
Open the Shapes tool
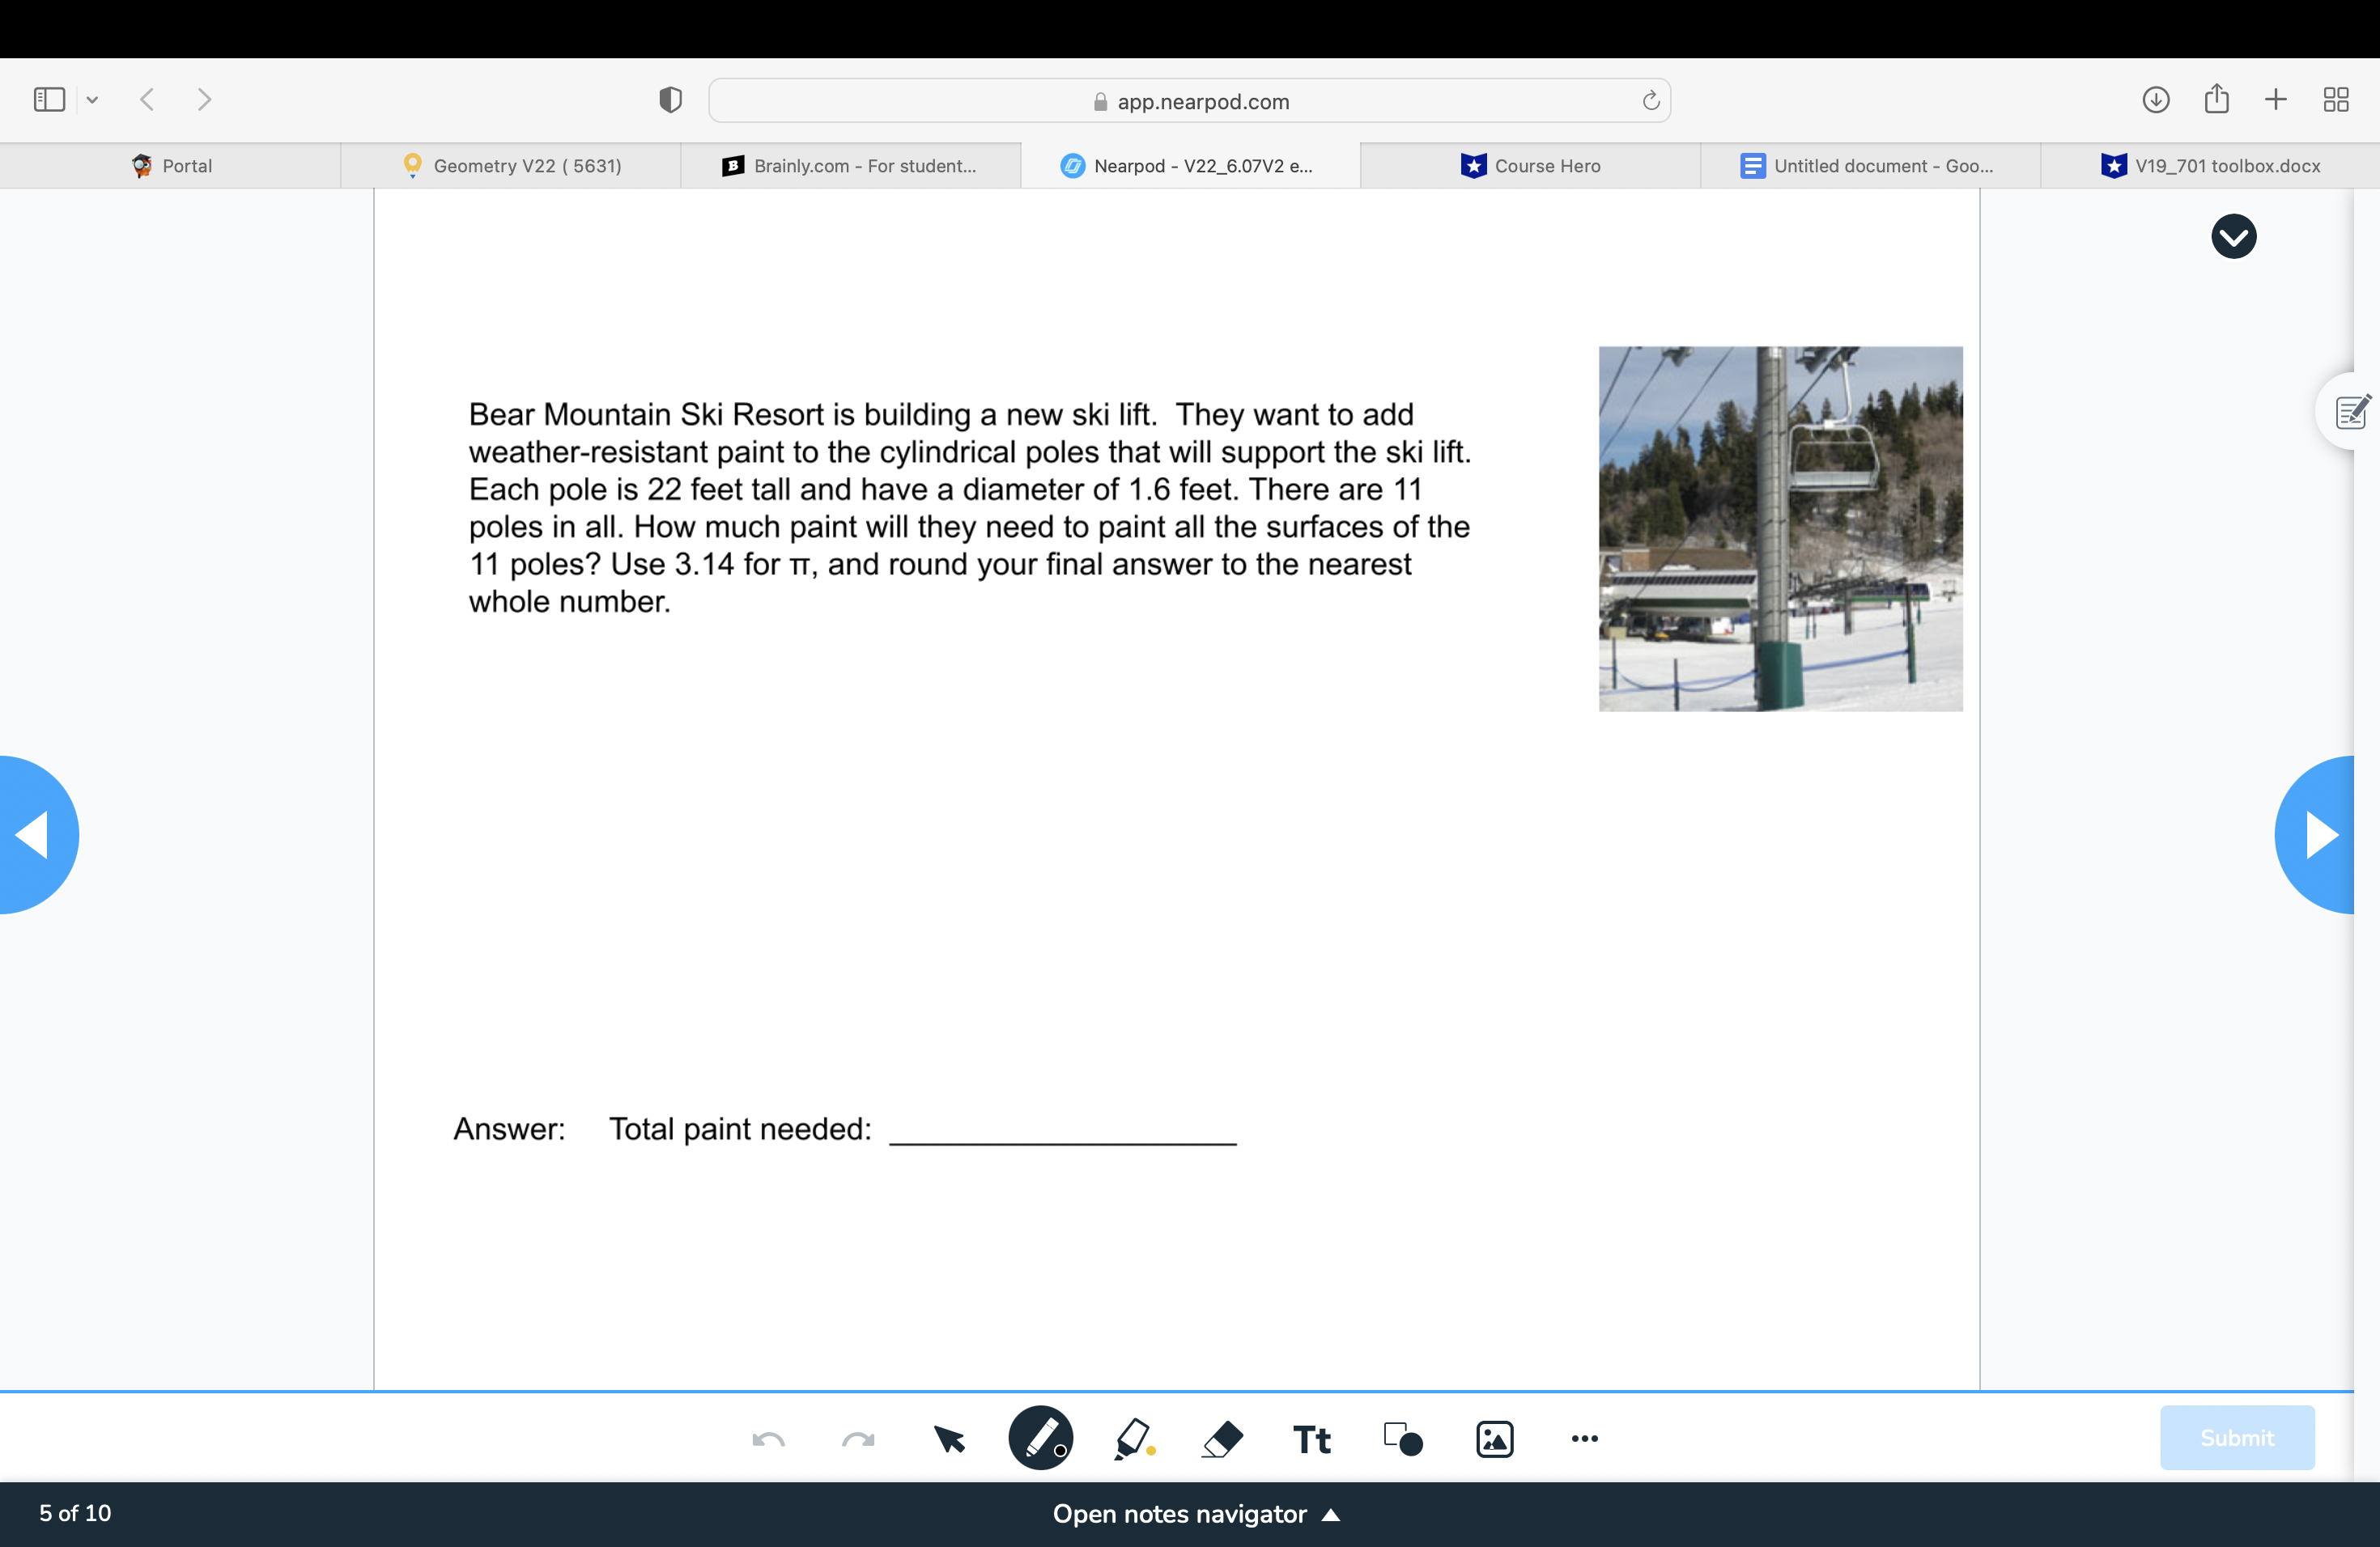pos(1400,1438)
